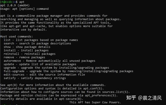Click the 'Most used commands:' heading
Image resolution: width=166 pixels, height=105 pixels.
coord(17,37)
